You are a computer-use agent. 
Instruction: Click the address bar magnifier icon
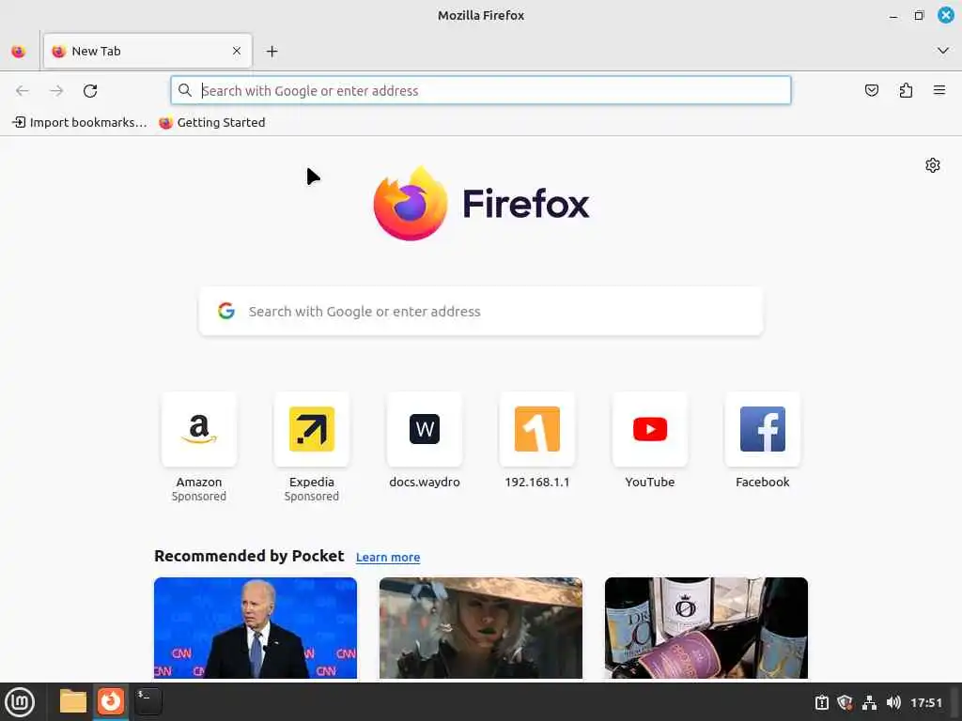click(x=185, y=91)
